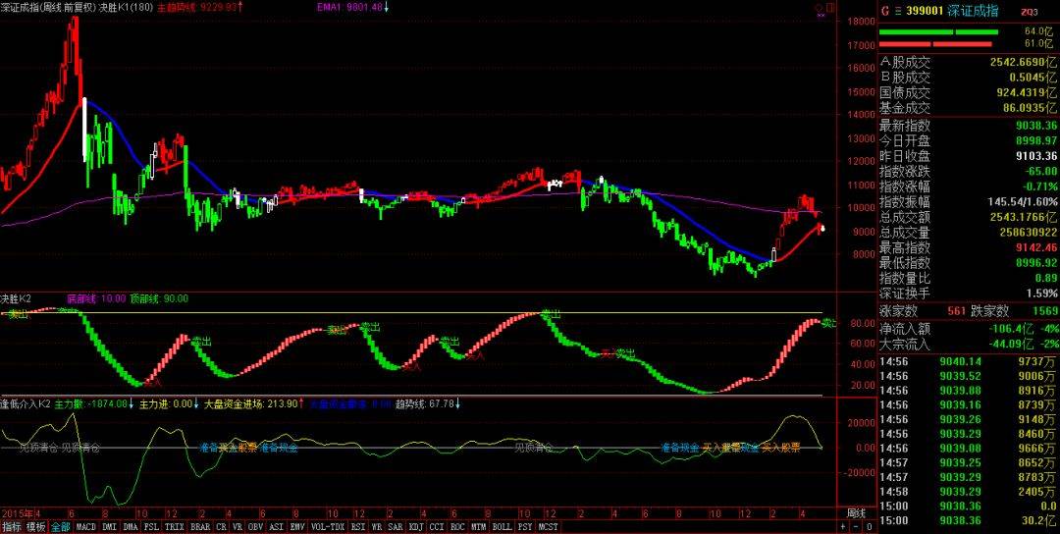Select the KDJ indicator tab
Image resolution: width=1060 pixels, height=534 pixels.
pos(415,526)
